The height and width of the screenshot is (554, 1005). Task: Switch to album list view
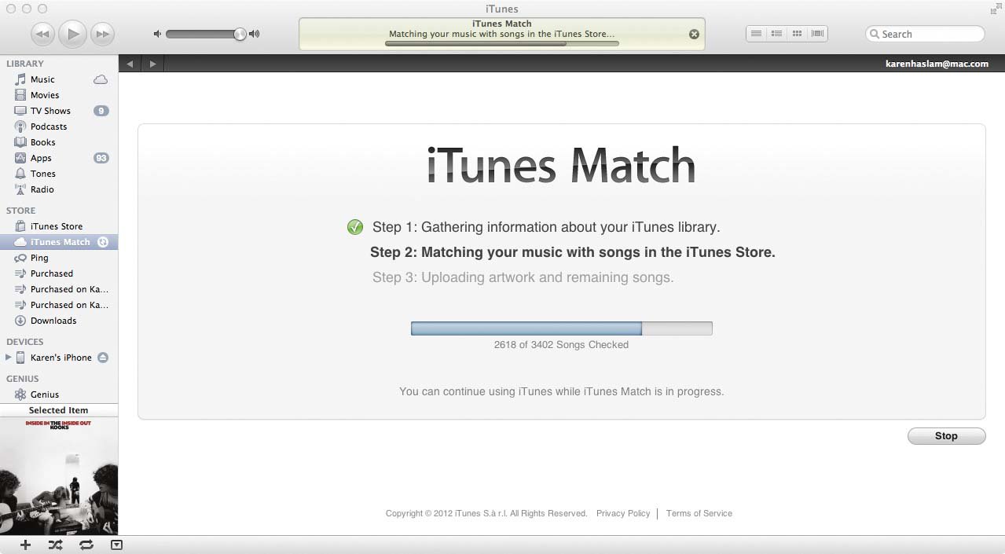[x=776, y=34]
